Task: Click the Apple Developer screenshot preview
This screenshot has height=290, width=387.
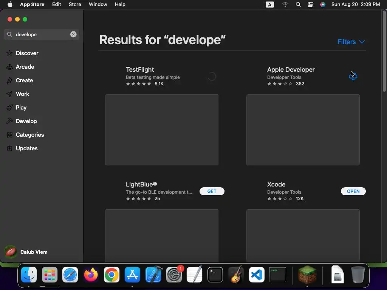Action: (303, 130)
